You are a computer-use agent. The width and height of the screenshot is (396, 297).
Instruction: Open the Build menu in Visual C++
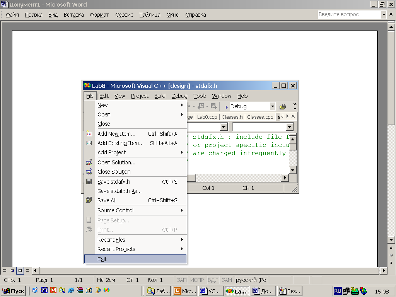[160, 96]
